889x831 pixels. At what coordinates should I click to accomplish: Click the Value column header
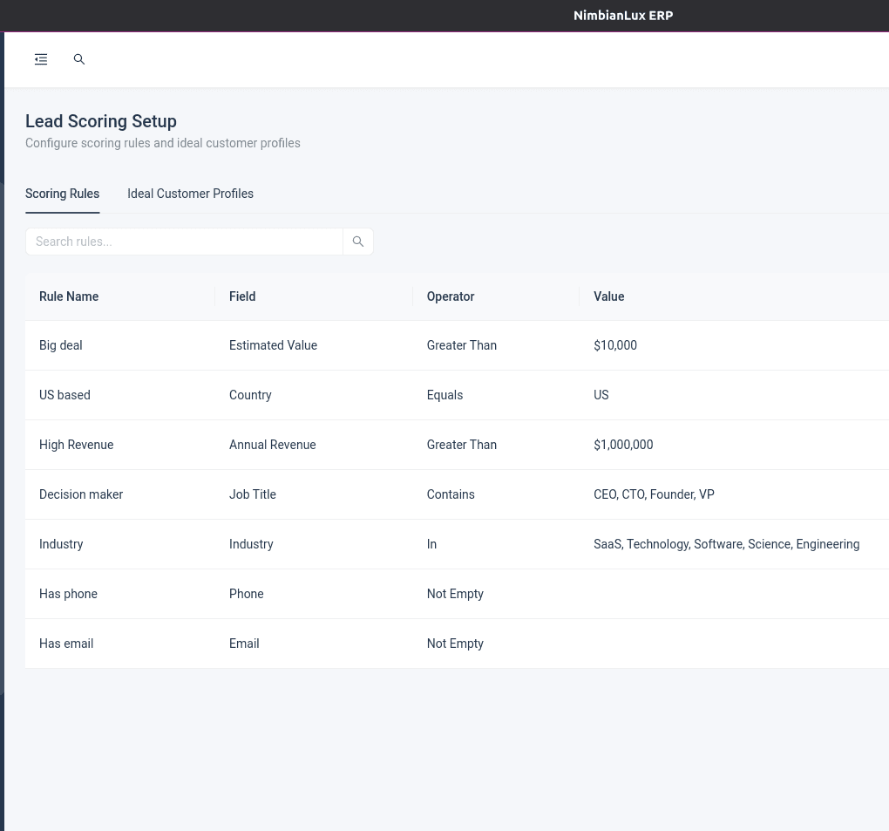click(609, 296)
